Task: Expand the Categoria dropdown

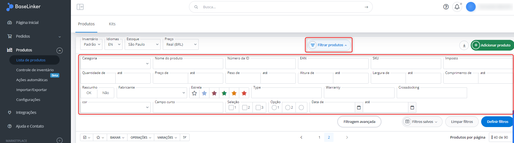Action: click(115, 64)
